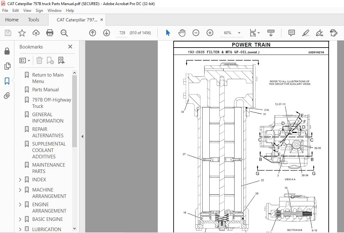Screen dimensions: 344x233
Task: Open bookmarks options list dropdown
Action: (25, 60)
